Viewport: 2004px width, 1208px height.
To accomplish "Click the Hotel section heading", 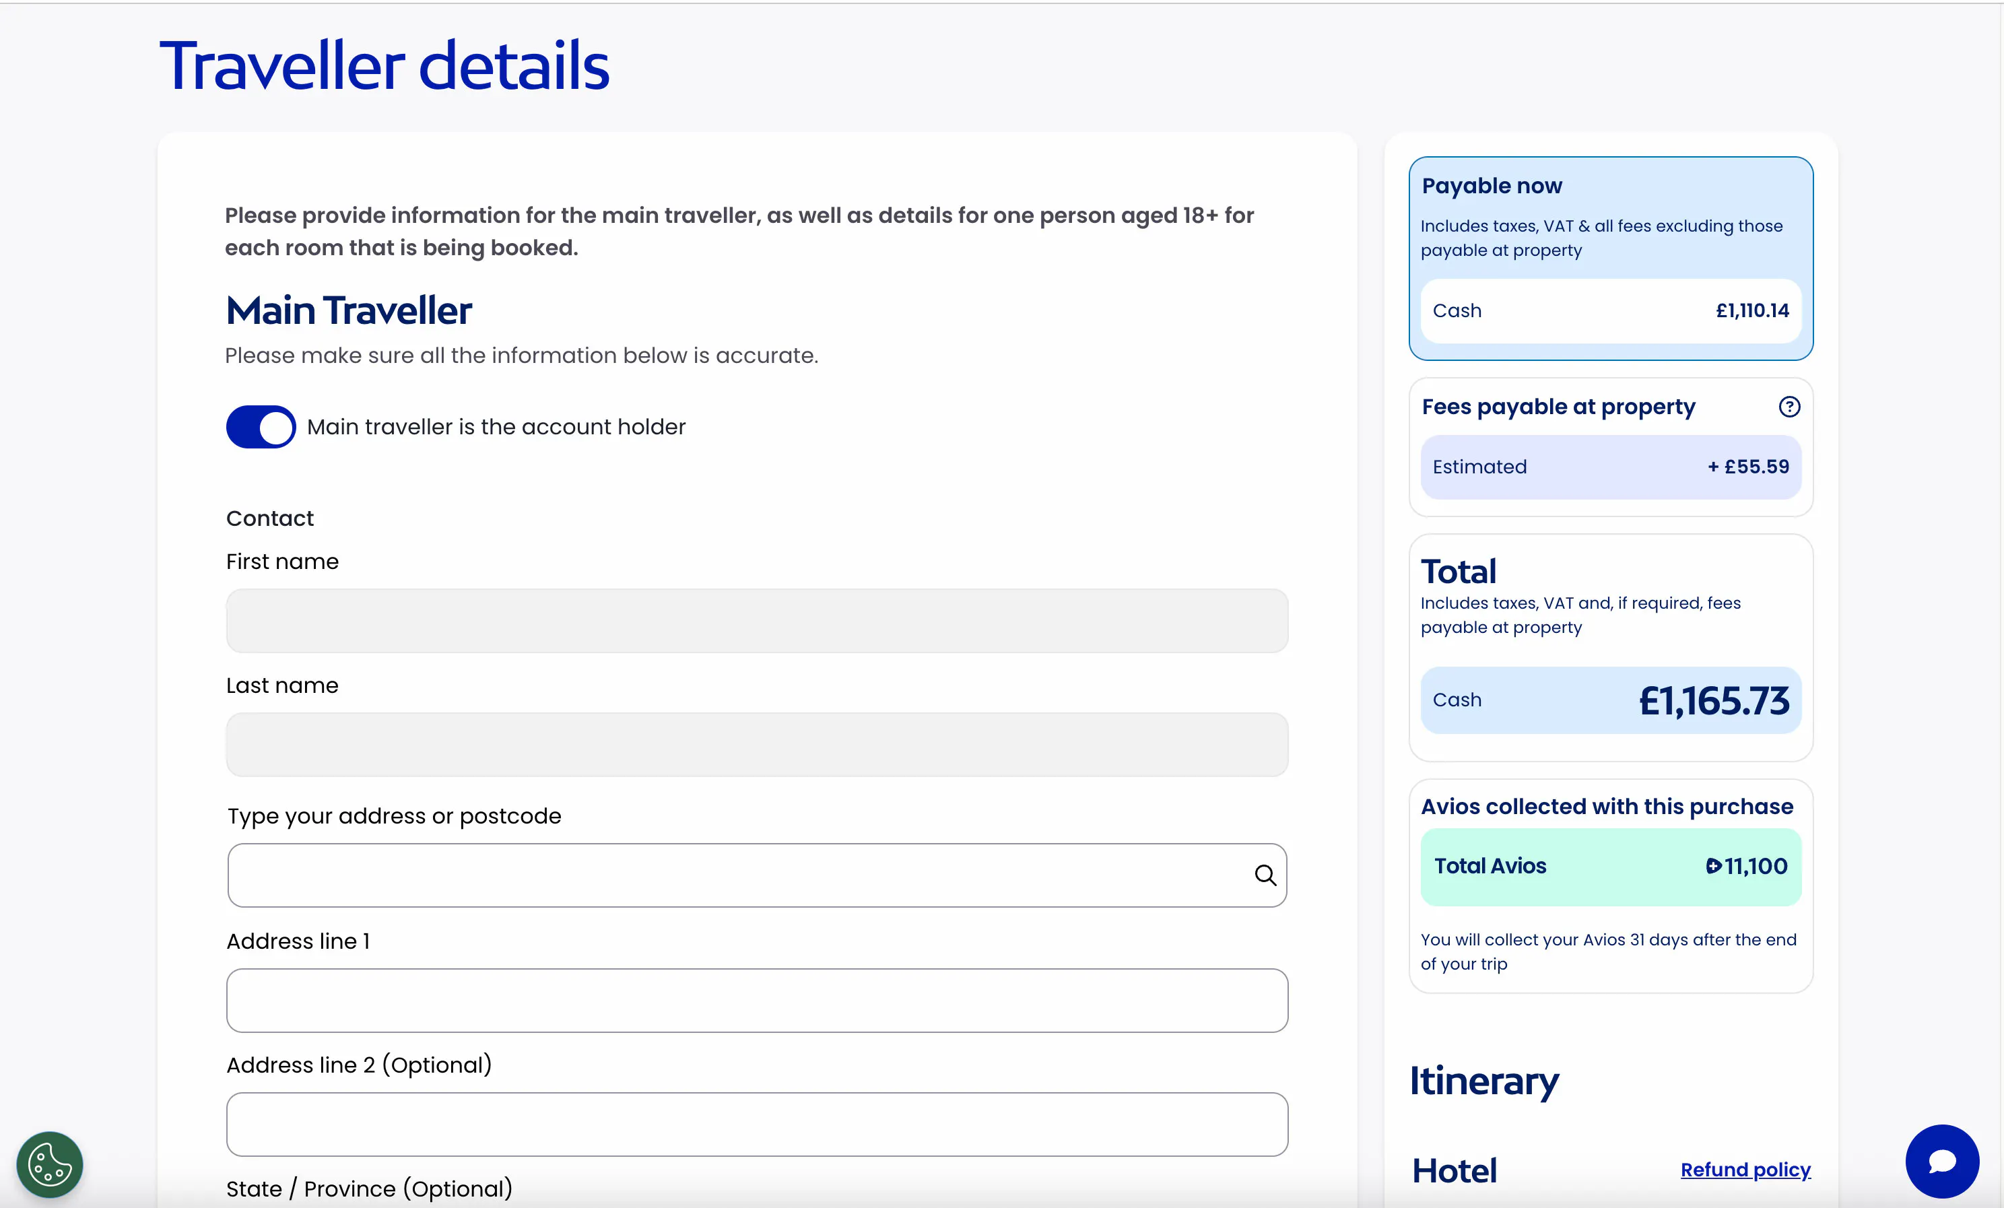I will [1455, 1170].
